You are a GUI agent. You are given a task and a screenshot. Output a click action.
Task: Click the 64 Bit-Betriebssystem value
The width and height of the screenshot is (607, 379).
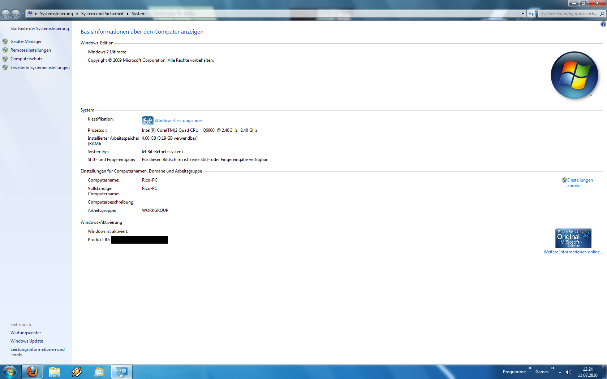coord(162,152)
